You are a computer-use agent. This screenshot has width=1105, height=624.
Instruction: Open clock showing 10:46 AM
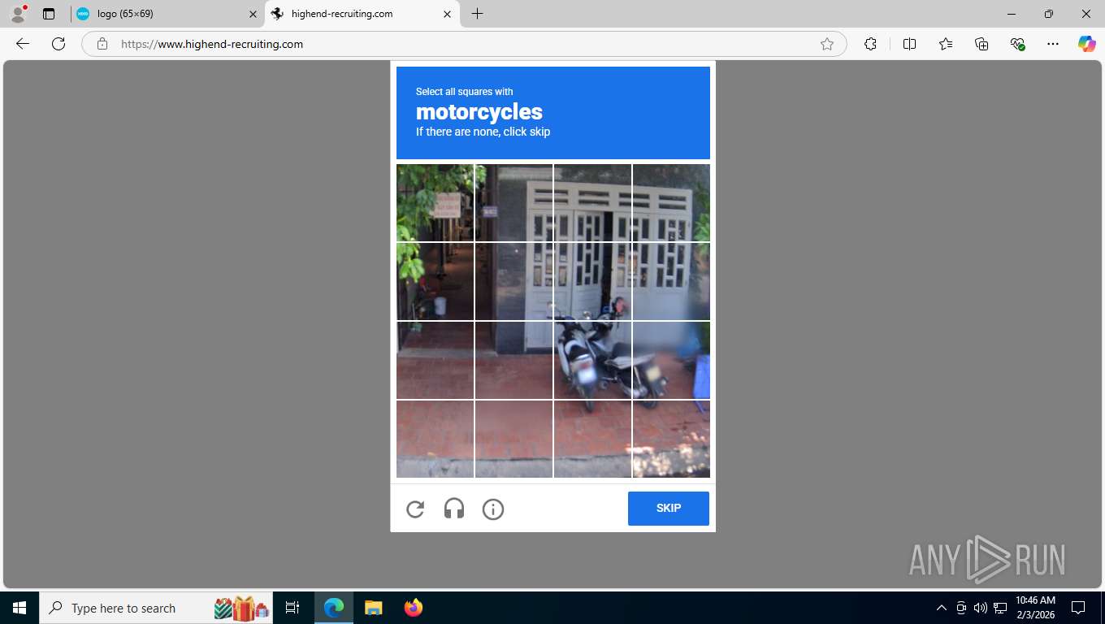[x=1035, y=608]
